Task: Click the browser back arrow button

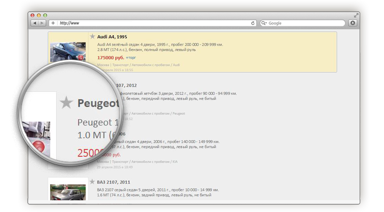Action: click(35, 23)
